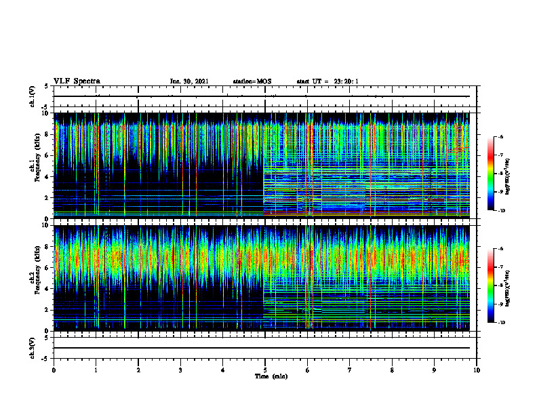The width and height of the screenshot is (537, 415).
Task: Click the "Time (min)" x-axis label
Action: point(271,376)
